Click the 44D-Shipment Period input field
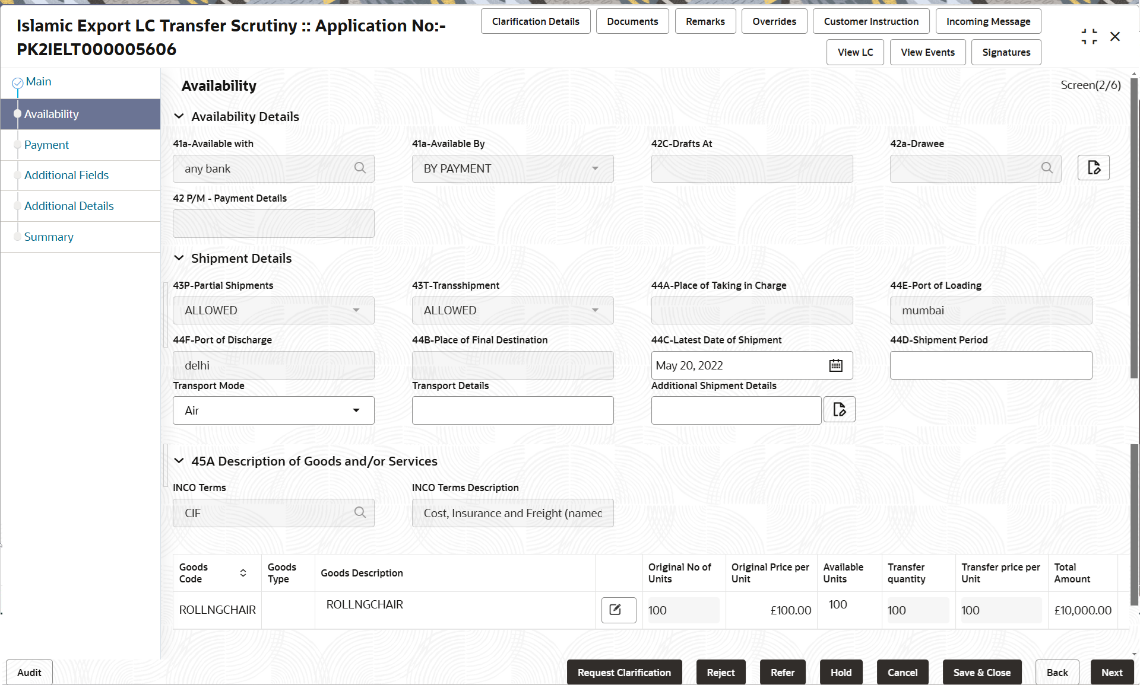The image size is (1140, 685). (x=990, y=365)
